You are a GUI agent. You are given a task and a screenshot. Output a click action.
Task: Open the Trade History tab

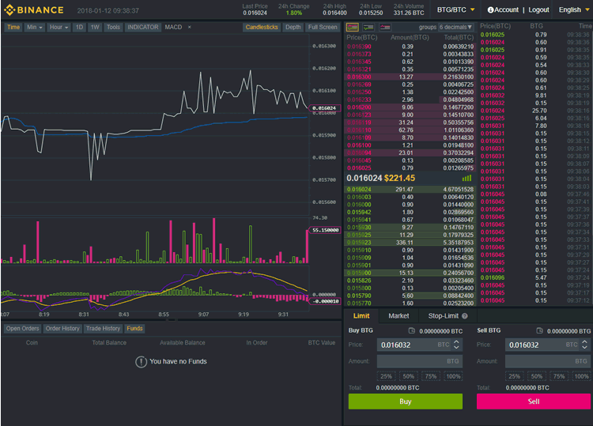click(103, 329)
